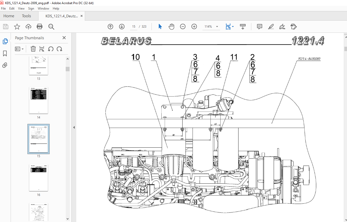Rotate page clockwise
347x222 pixels.
59,49
